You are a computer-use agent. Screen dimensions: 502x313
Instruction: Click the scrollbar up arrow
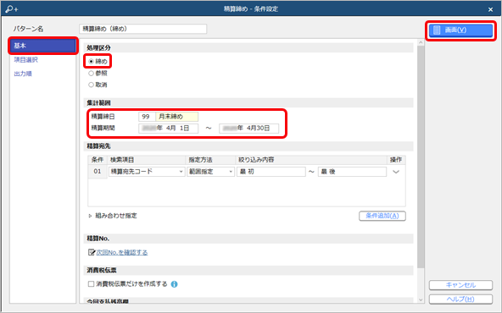421,42
